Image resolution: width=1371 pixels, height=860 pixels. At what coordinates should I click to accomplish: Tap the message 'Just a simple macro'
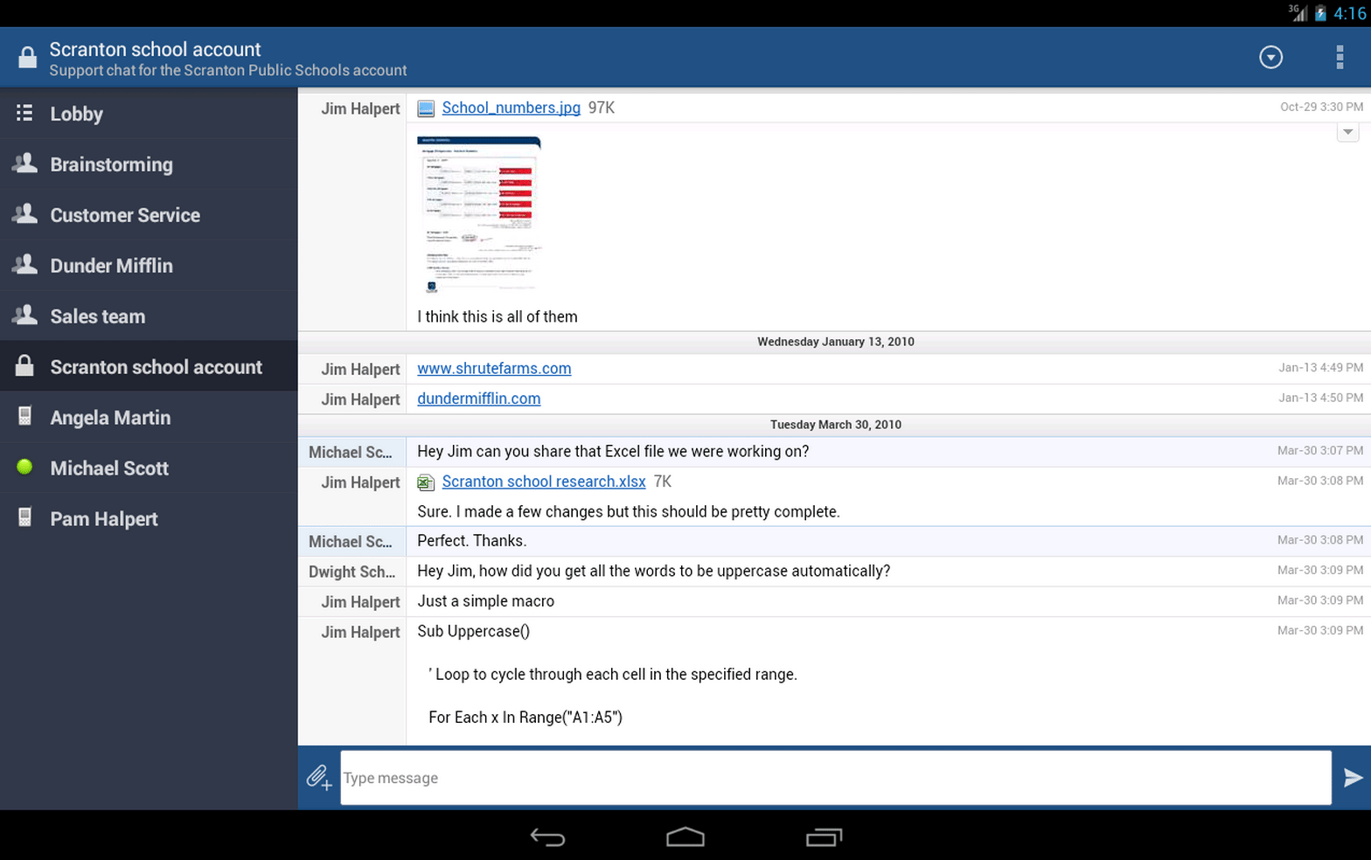(485, 601)
